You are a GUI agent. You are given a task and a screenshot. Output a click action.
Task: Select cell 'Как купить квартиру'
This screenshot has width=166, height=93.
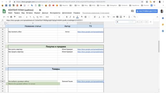tap(33, 49)
